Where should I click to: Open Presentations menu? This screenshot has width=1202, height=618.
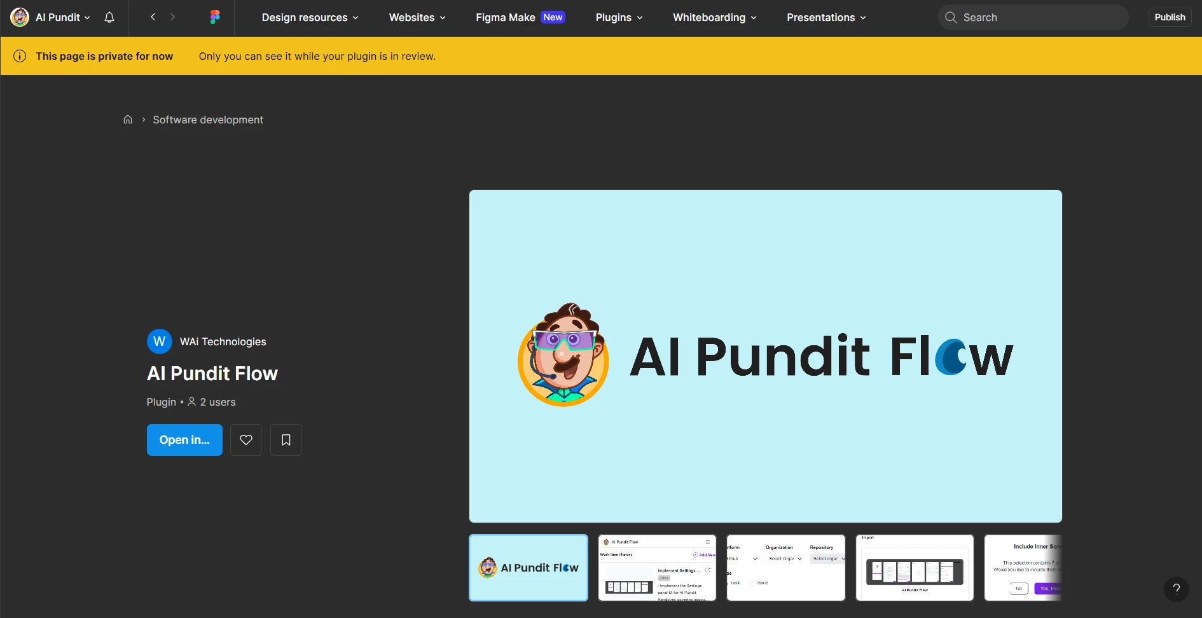click(826, 17)
